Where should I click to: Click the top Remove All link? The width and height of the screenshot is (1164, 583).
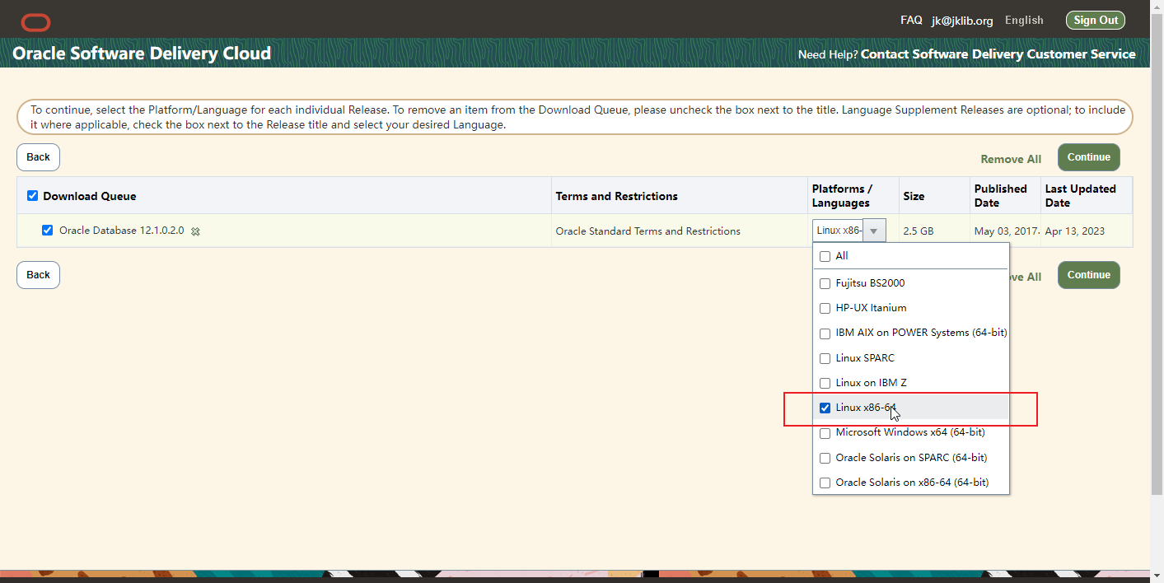pyautogui.click(x=1010, y=159)
